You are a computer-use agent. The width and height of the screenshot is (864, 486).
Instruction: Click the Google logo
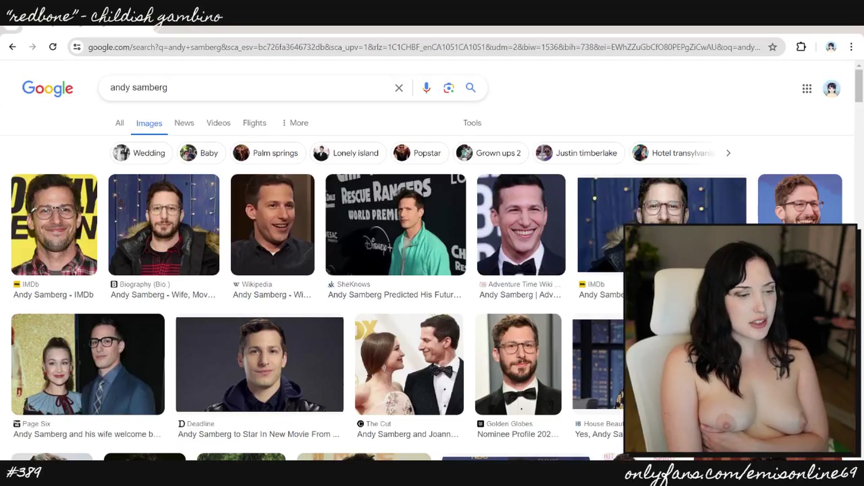48,88
